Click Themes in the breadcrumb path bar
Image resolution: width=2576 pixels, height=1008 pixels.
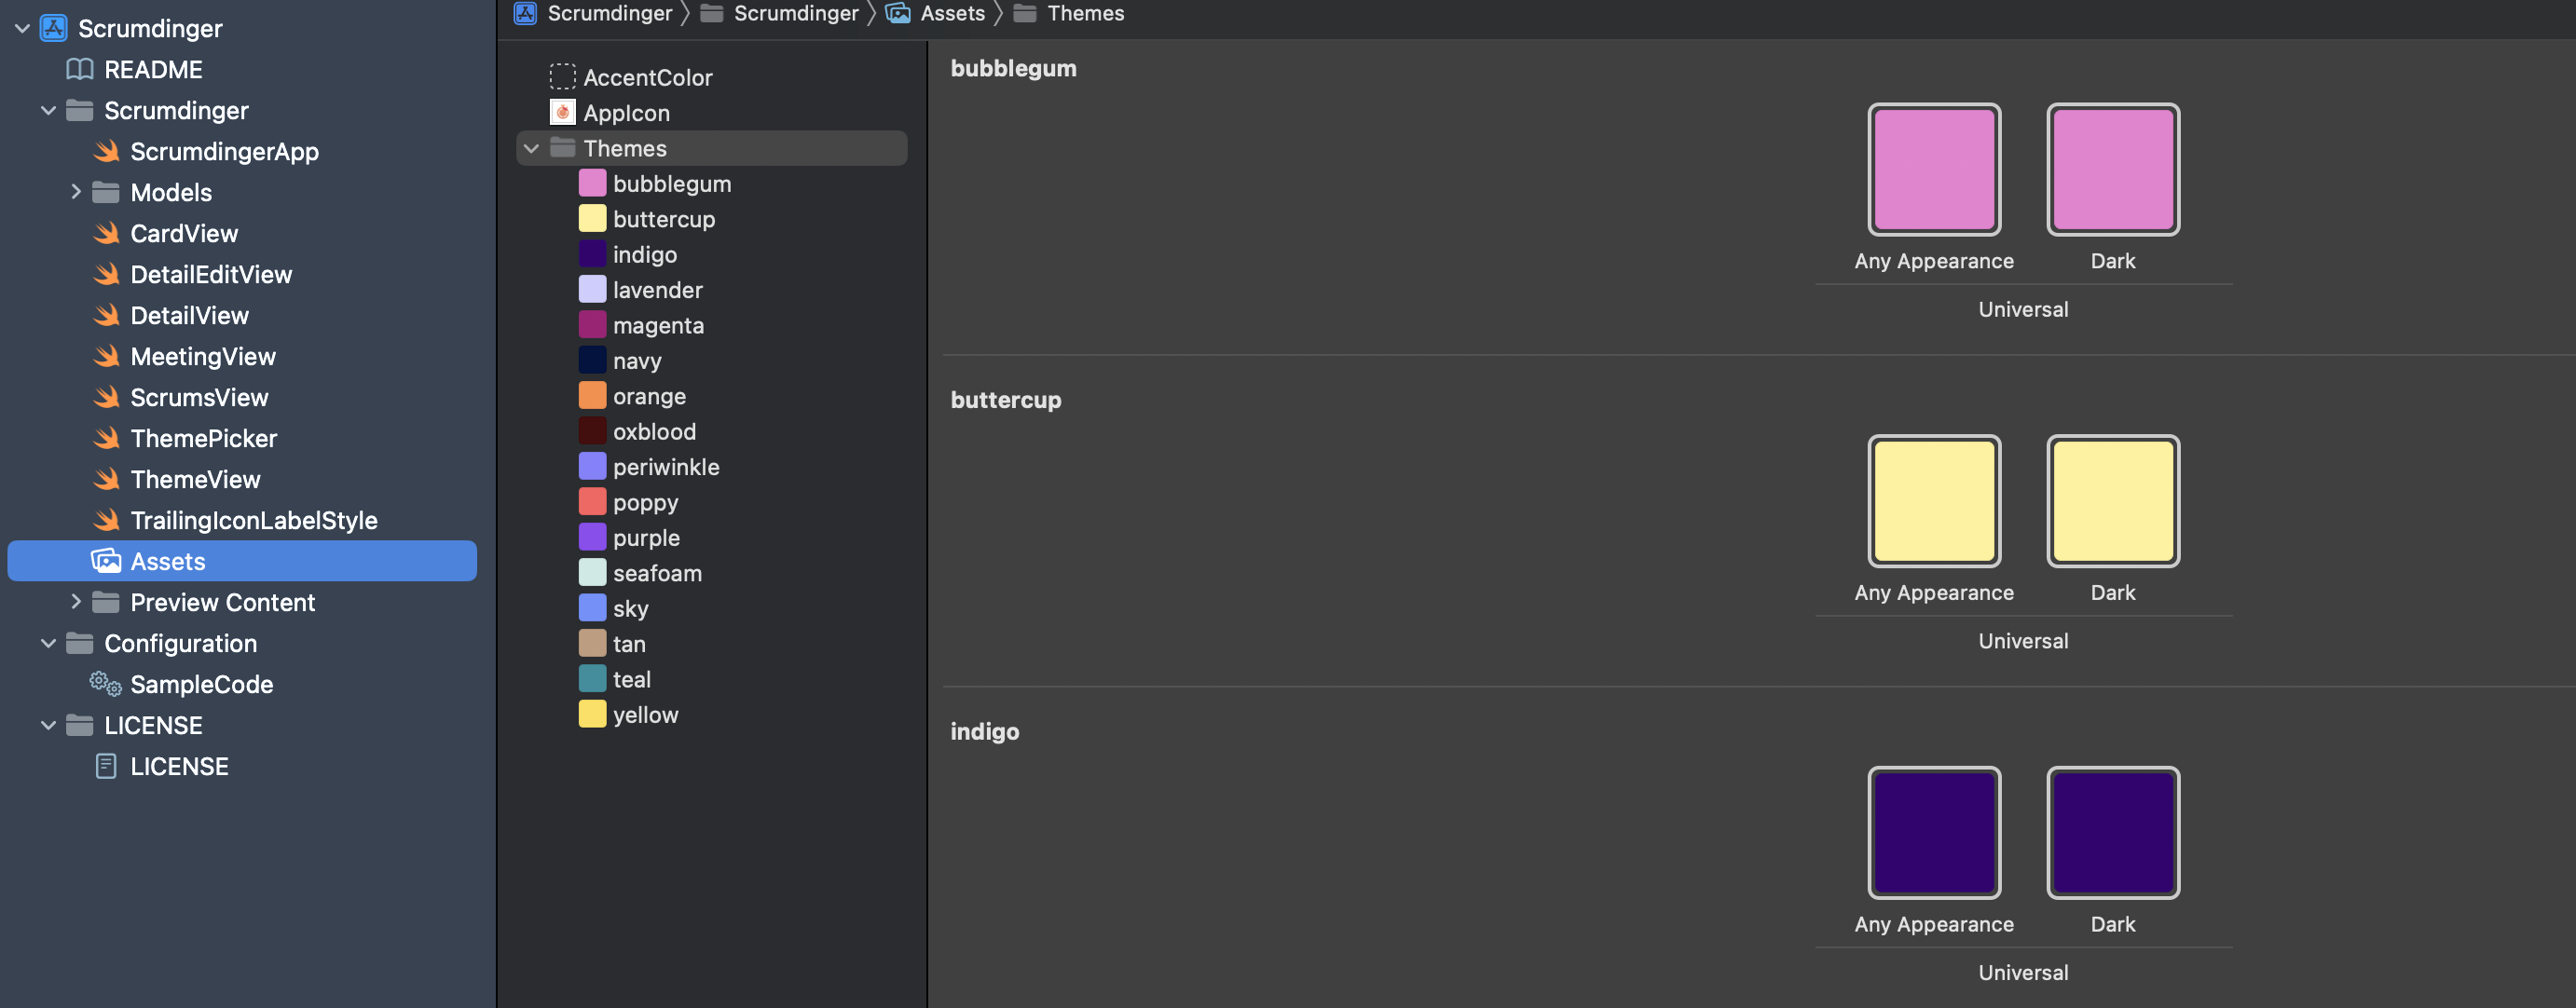coord(1084,13)
